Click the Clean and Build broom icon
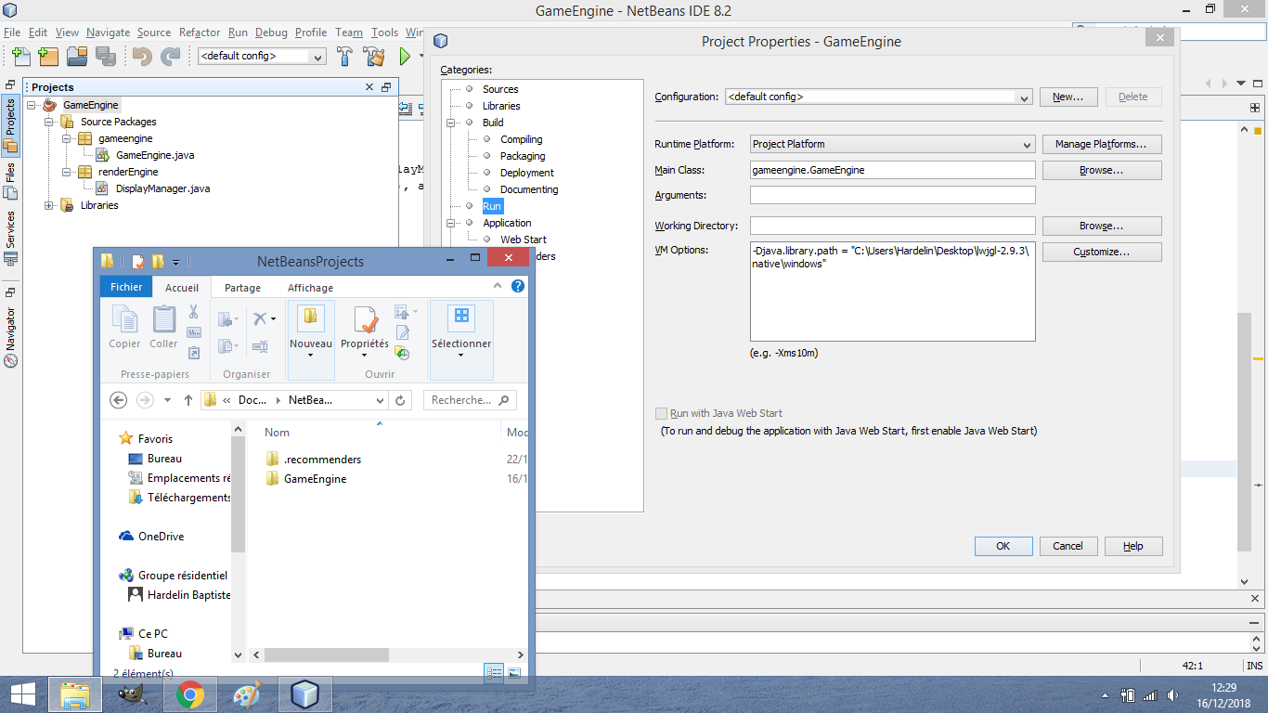Viewport: 1268px width, 713px height. click(373, 56)
